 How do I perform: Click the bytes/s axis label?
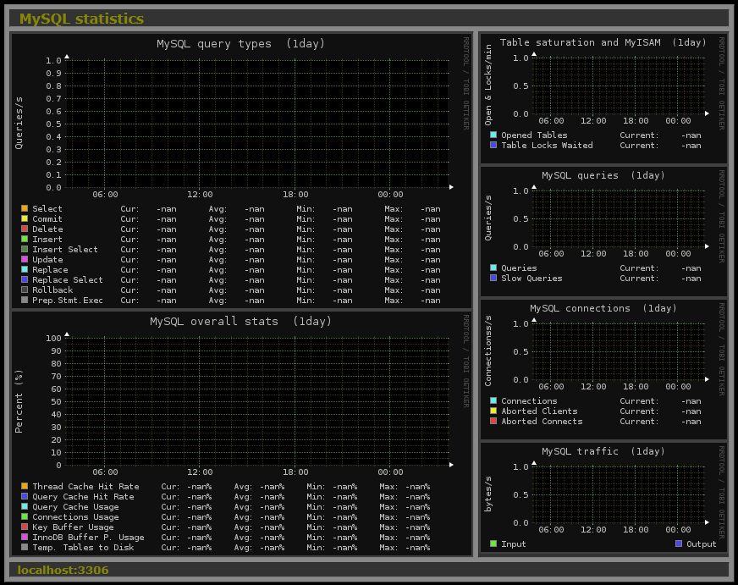(x=488, y=494)
